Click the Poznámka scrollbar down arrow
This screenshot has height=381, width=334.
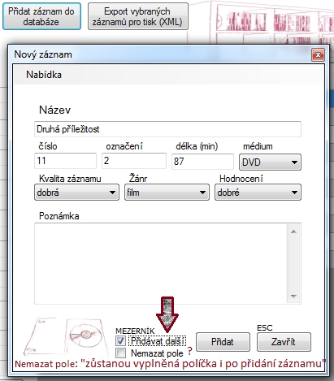tap(293, 297)
